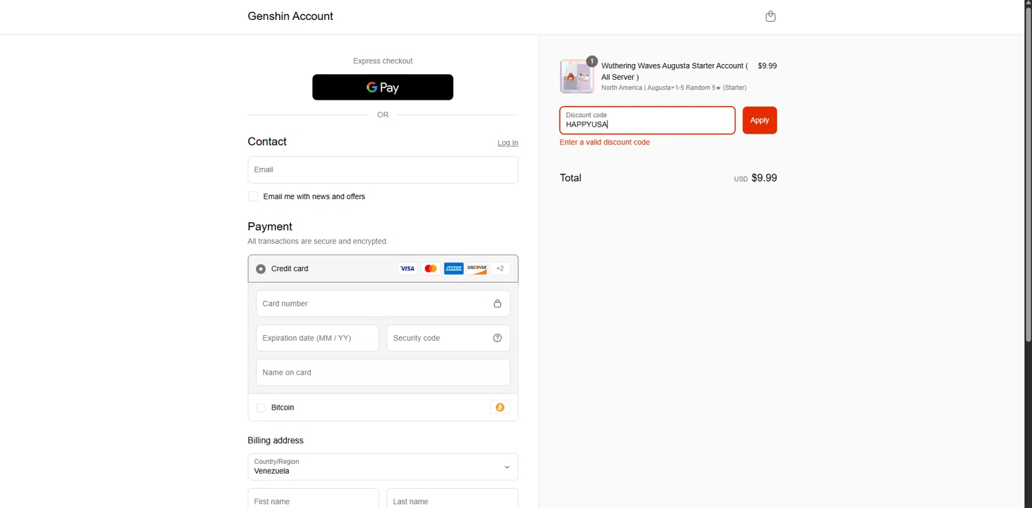
Task: Click the Express checkout label
Action: 383,61
